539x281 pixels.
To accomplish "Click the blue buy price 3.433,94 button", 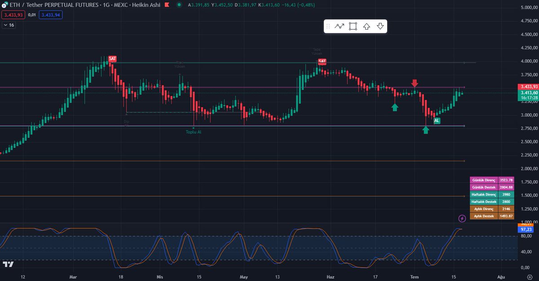I will pyautogui.click(x=51, y=15).
